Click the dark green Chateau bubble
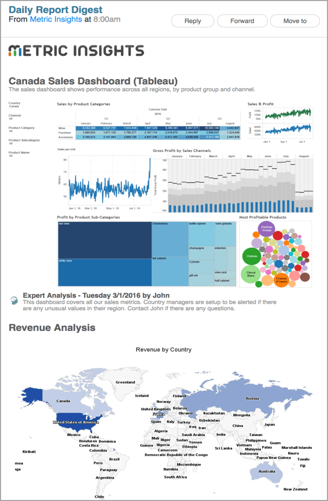Image resolution: width=328 pixels, height=501 pixels. 252,256
